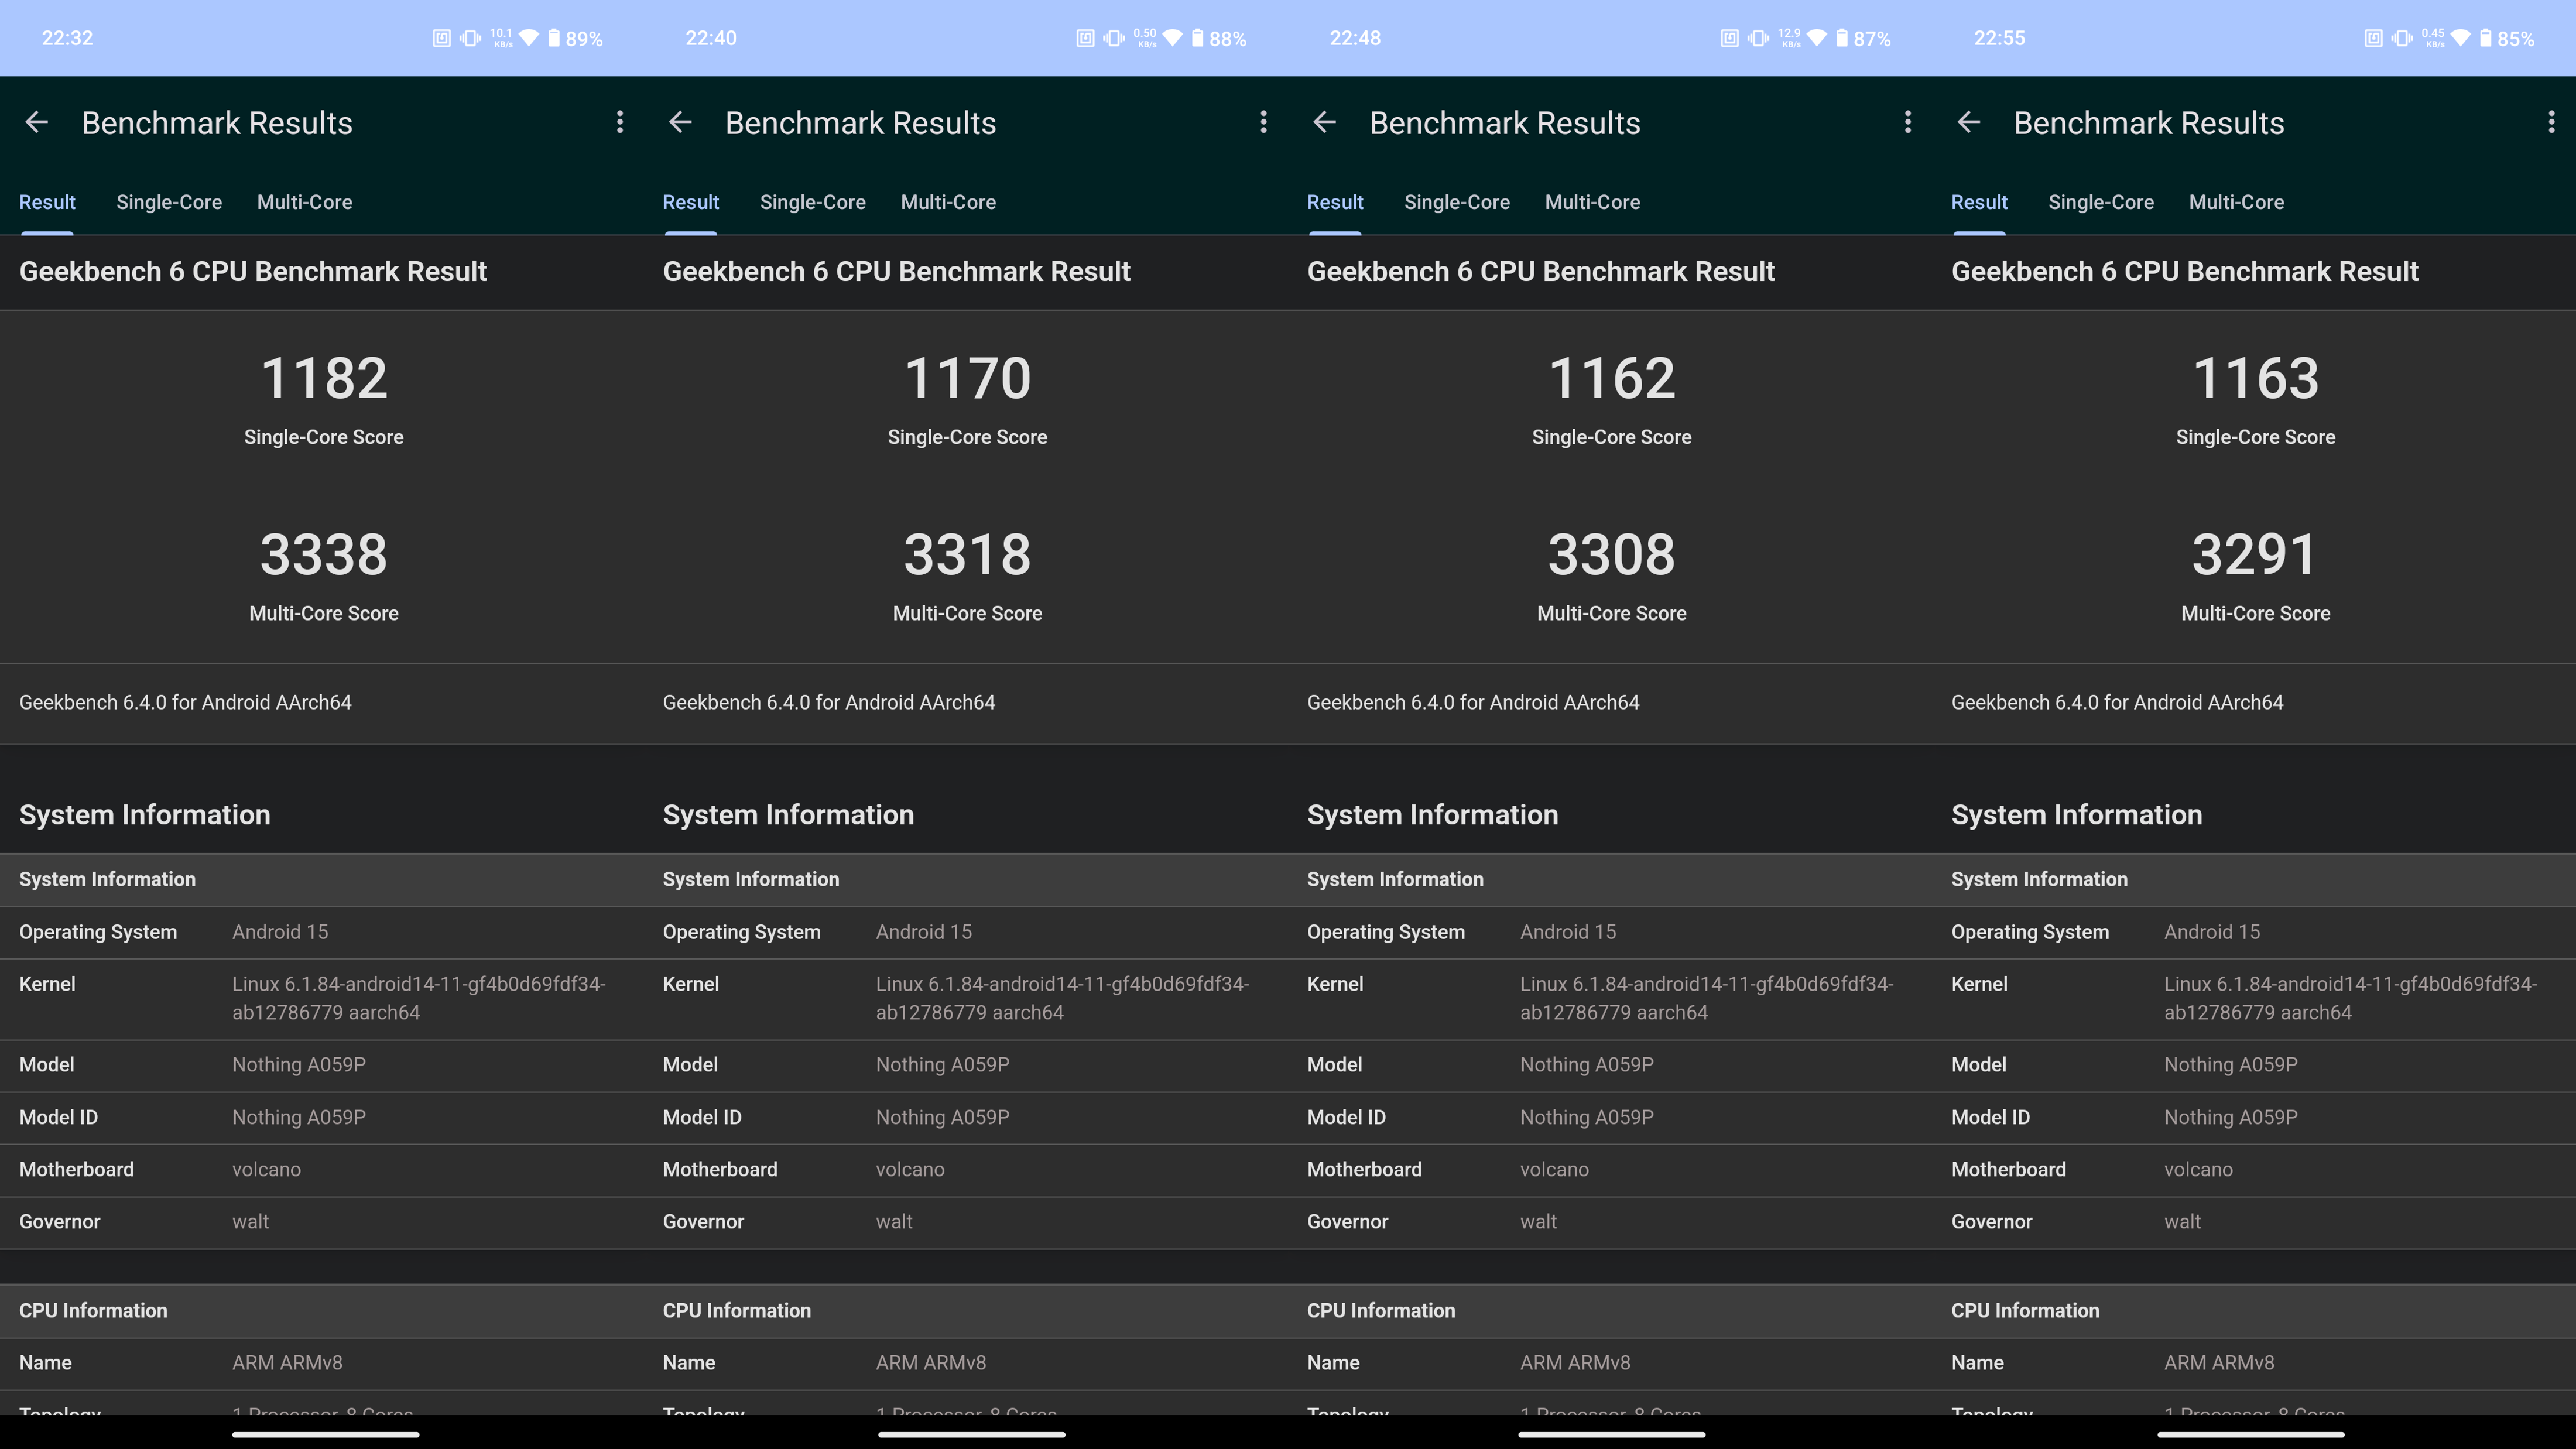Select Result tab on the 22:40 screen
Image resolution: width=2576 pixels, height=1449 pixels.
(x=690, y=202)
